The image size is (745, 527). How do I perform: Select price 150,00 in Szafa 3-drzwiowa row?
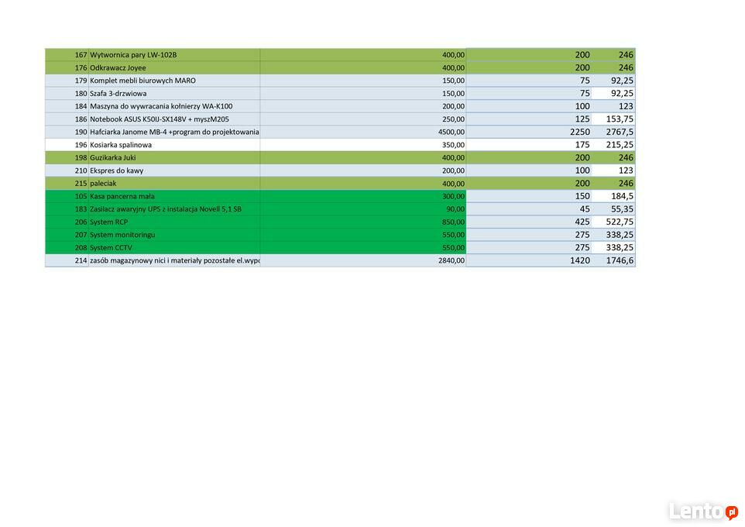coord(363,93)
